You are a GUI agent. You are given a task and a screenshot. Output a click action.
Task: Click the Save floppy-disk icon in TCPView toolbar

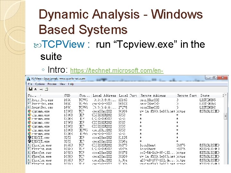(x=30, y=89)
